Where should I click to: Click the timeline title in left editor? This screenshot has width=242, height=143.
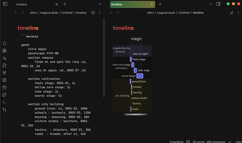pyautogui.click(x=28, y=28)
